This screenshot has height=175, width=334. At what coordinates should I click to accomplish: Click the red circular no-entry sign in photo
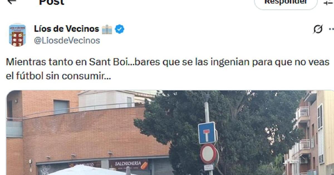[x=208, y=154]
